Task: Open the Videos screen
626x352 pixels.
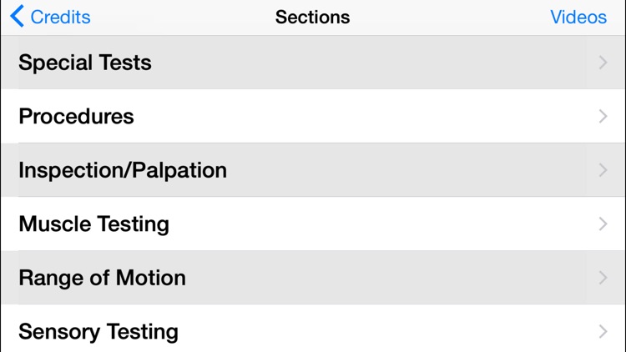Action: [x=578, y=18]
